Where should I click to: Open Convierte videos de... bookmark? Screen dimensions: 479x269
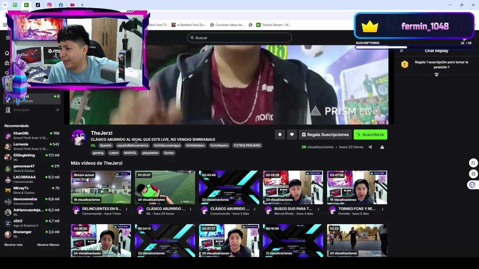tap(227, 25)
